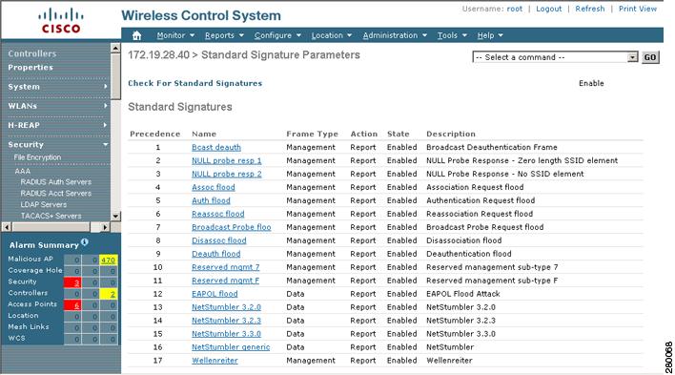Open the Reserved mgmt F signature

(226, 281)
